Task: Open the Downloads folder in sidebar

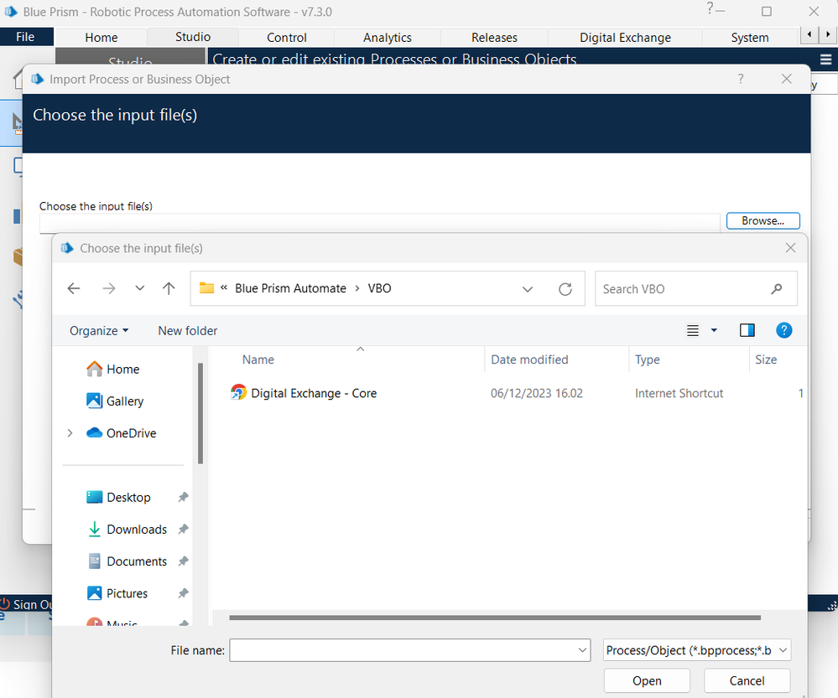Action: (x=136, y=530)
